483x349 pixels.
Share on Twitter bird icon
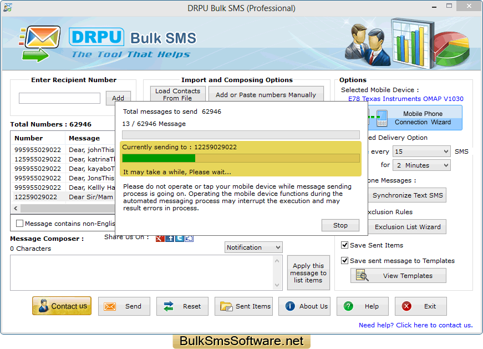pos(180,239)
